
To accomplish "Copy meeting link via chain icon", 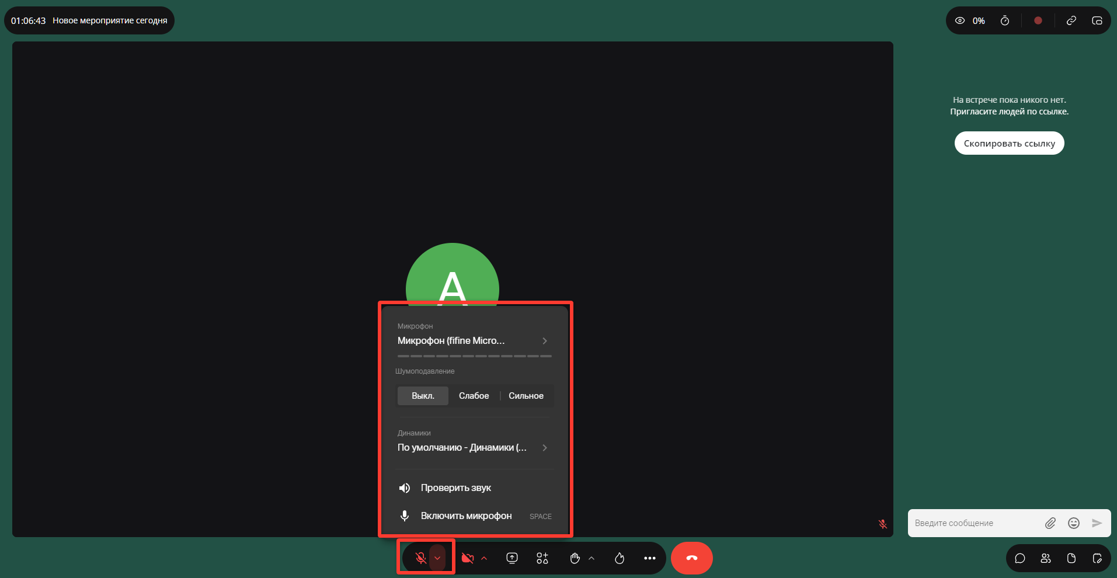I will coord(1071,20).
